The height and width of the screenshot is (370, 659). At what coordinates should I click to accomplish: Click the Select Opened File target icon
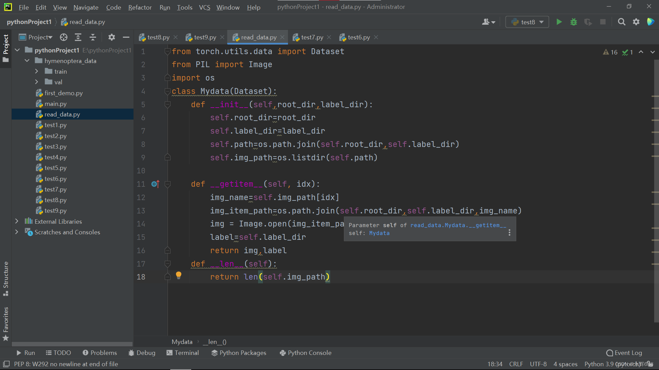63,37
